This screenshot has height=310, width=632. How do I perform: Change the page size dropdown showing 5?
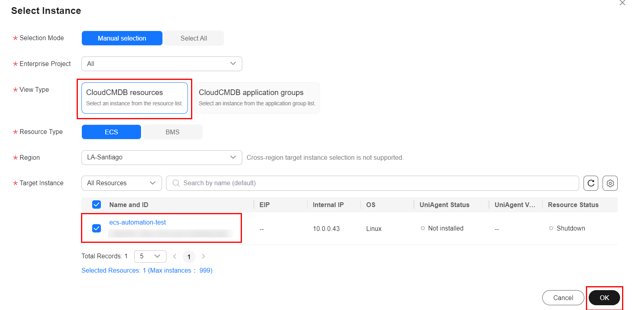(x=150, y=256)
